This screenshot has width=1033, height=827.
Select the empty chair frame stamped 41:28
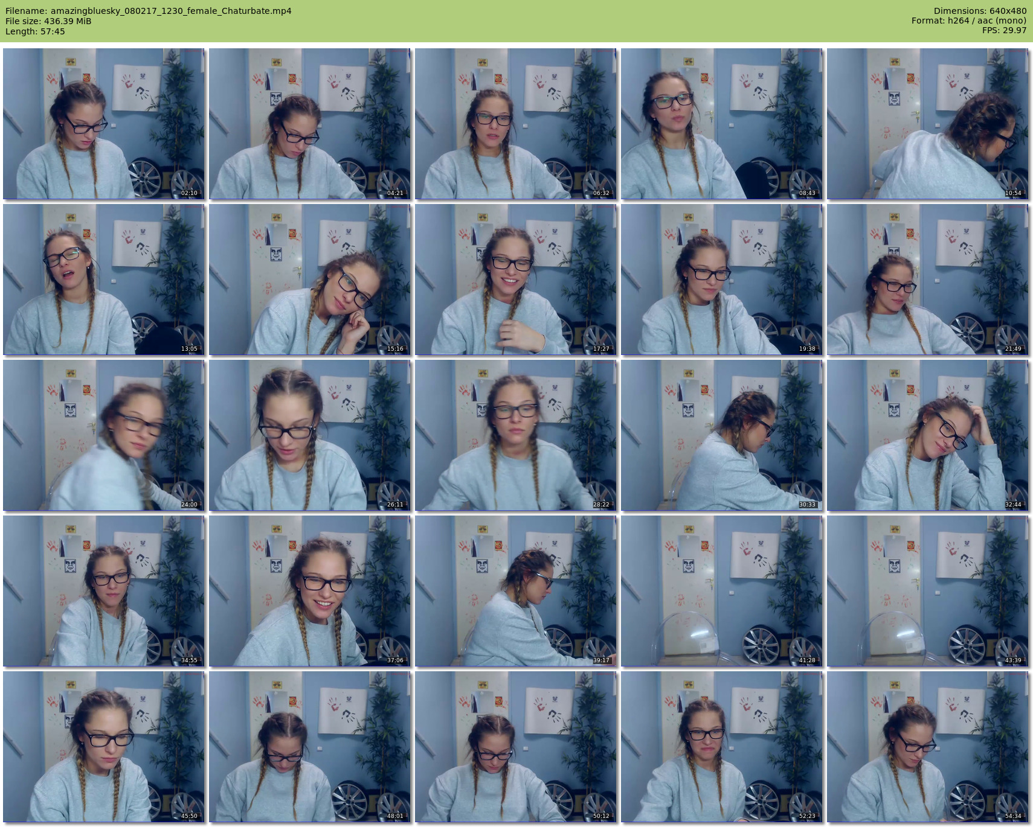coord(722,591)
